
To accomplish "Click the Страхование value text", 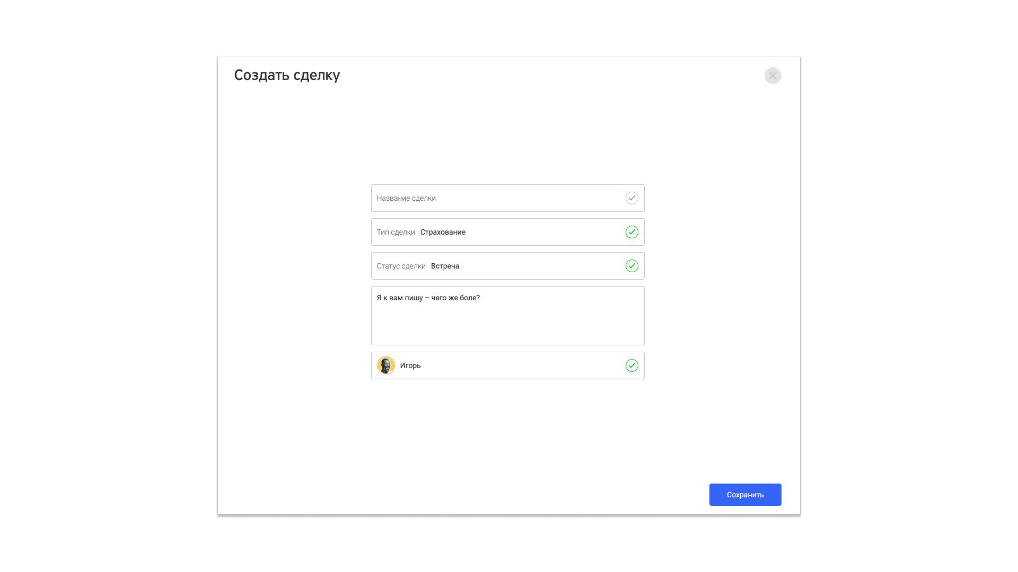I will click(x=443, y=232).
